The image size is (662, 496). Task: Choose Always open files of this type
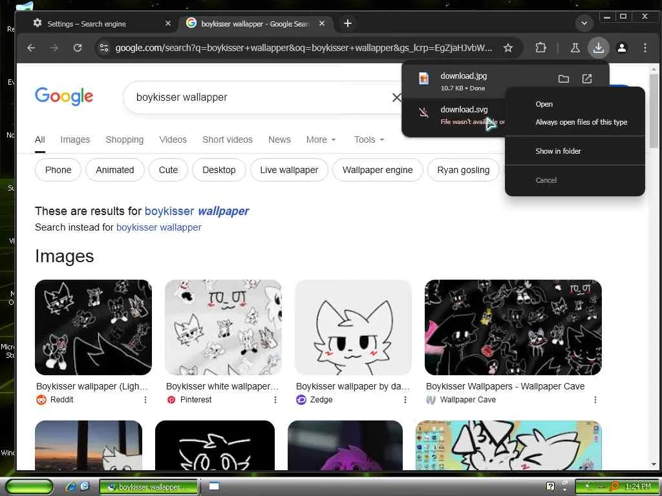coord(575,122)
